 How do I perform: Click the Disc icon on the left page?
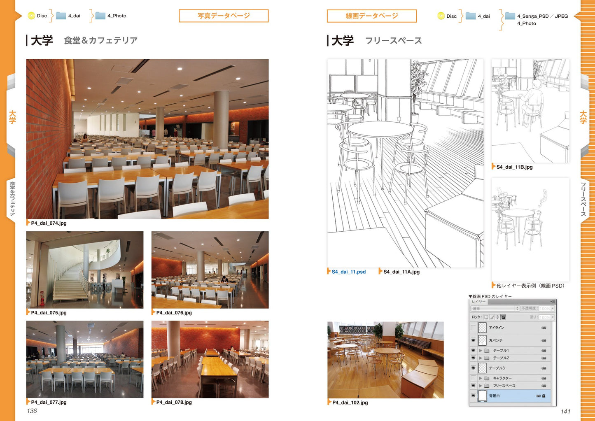[x=31, y=16]
